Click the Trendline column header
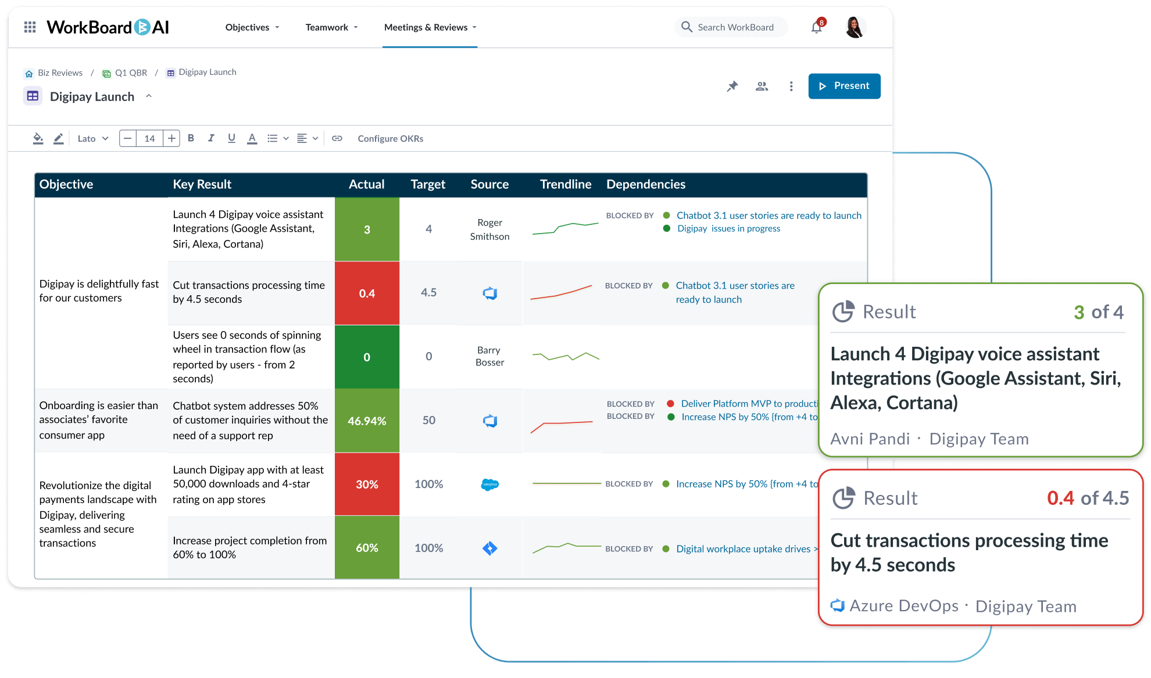1151x678 pixels. [565, 184]
